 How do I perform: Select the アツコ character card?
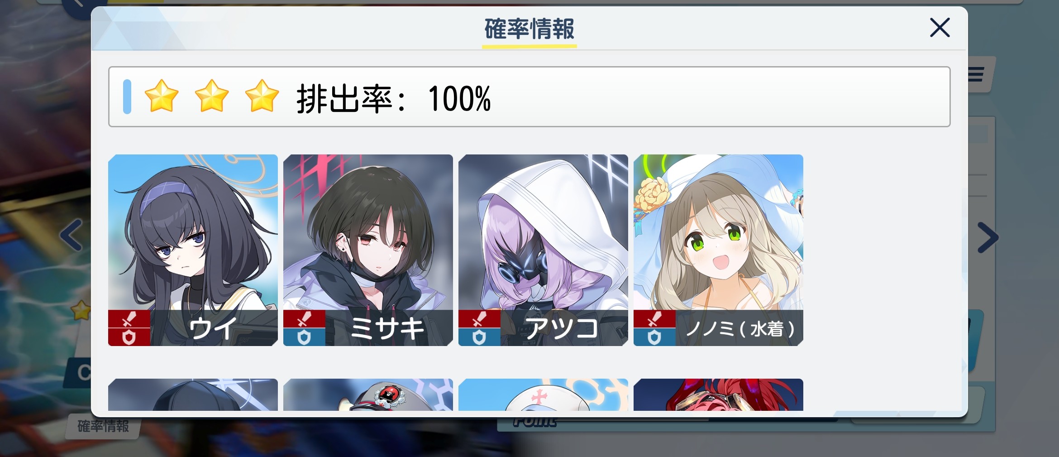(543, 250)
